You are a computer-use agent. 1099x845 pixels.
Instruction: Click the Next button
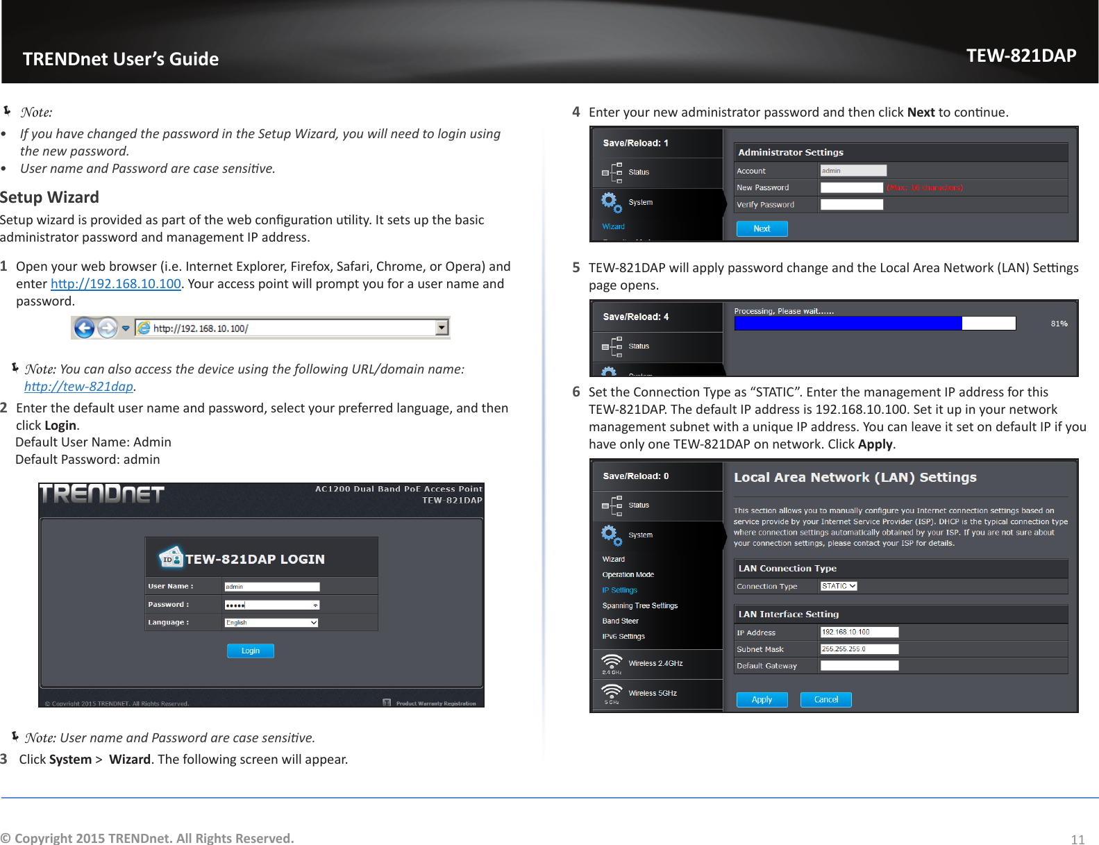tap(762, 228)
